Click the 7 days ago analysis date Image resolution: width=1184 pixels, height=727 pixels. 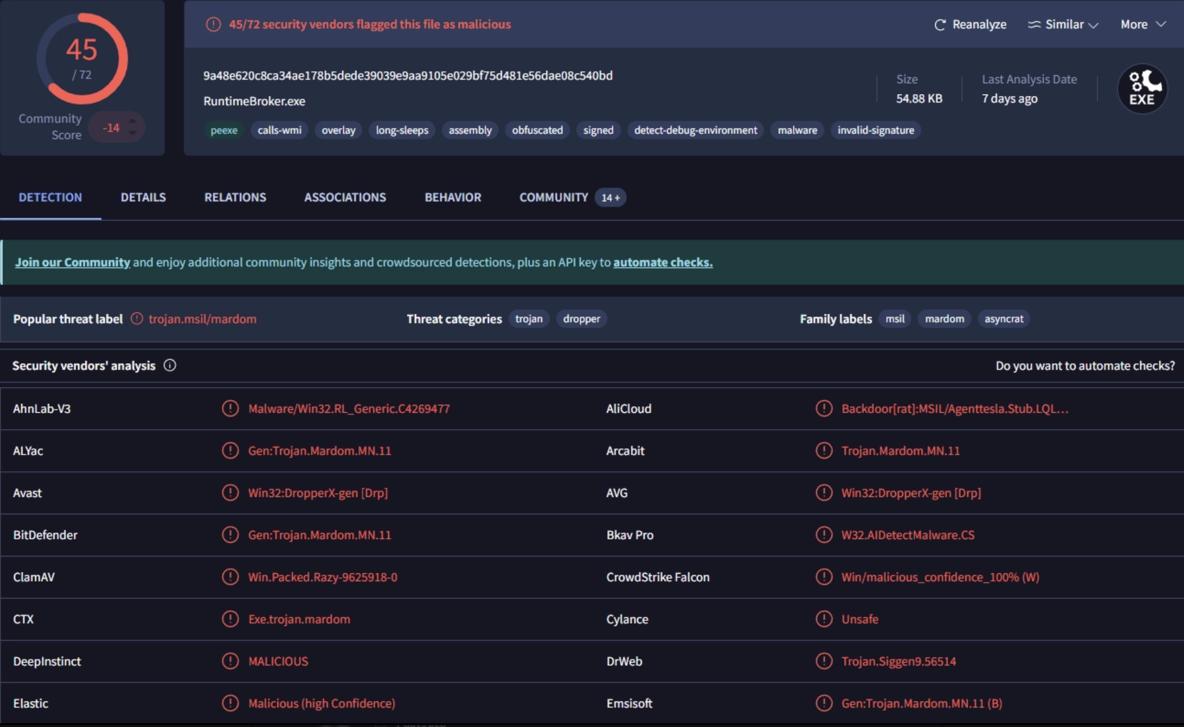tap(1010, 99)
